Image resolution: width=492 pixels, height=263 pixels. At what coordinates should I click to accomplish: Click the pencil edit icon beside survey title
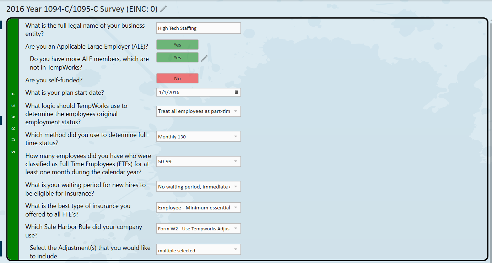[x=163, y=9]
